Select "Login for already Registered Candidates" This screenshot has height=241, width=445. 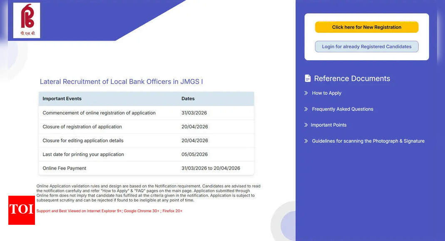366,47
